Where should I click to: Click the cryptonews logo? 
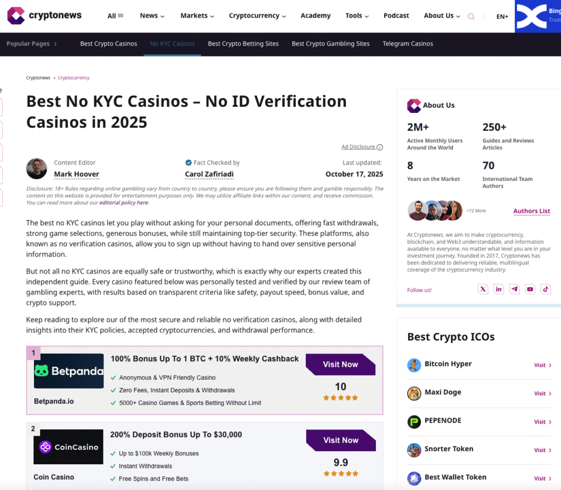(x=44, y=15)
